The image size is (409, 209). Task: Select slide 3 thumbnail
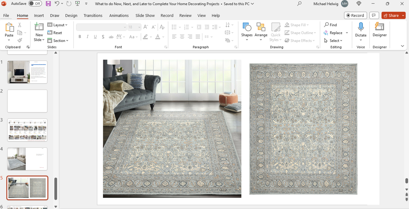point(27,130)
